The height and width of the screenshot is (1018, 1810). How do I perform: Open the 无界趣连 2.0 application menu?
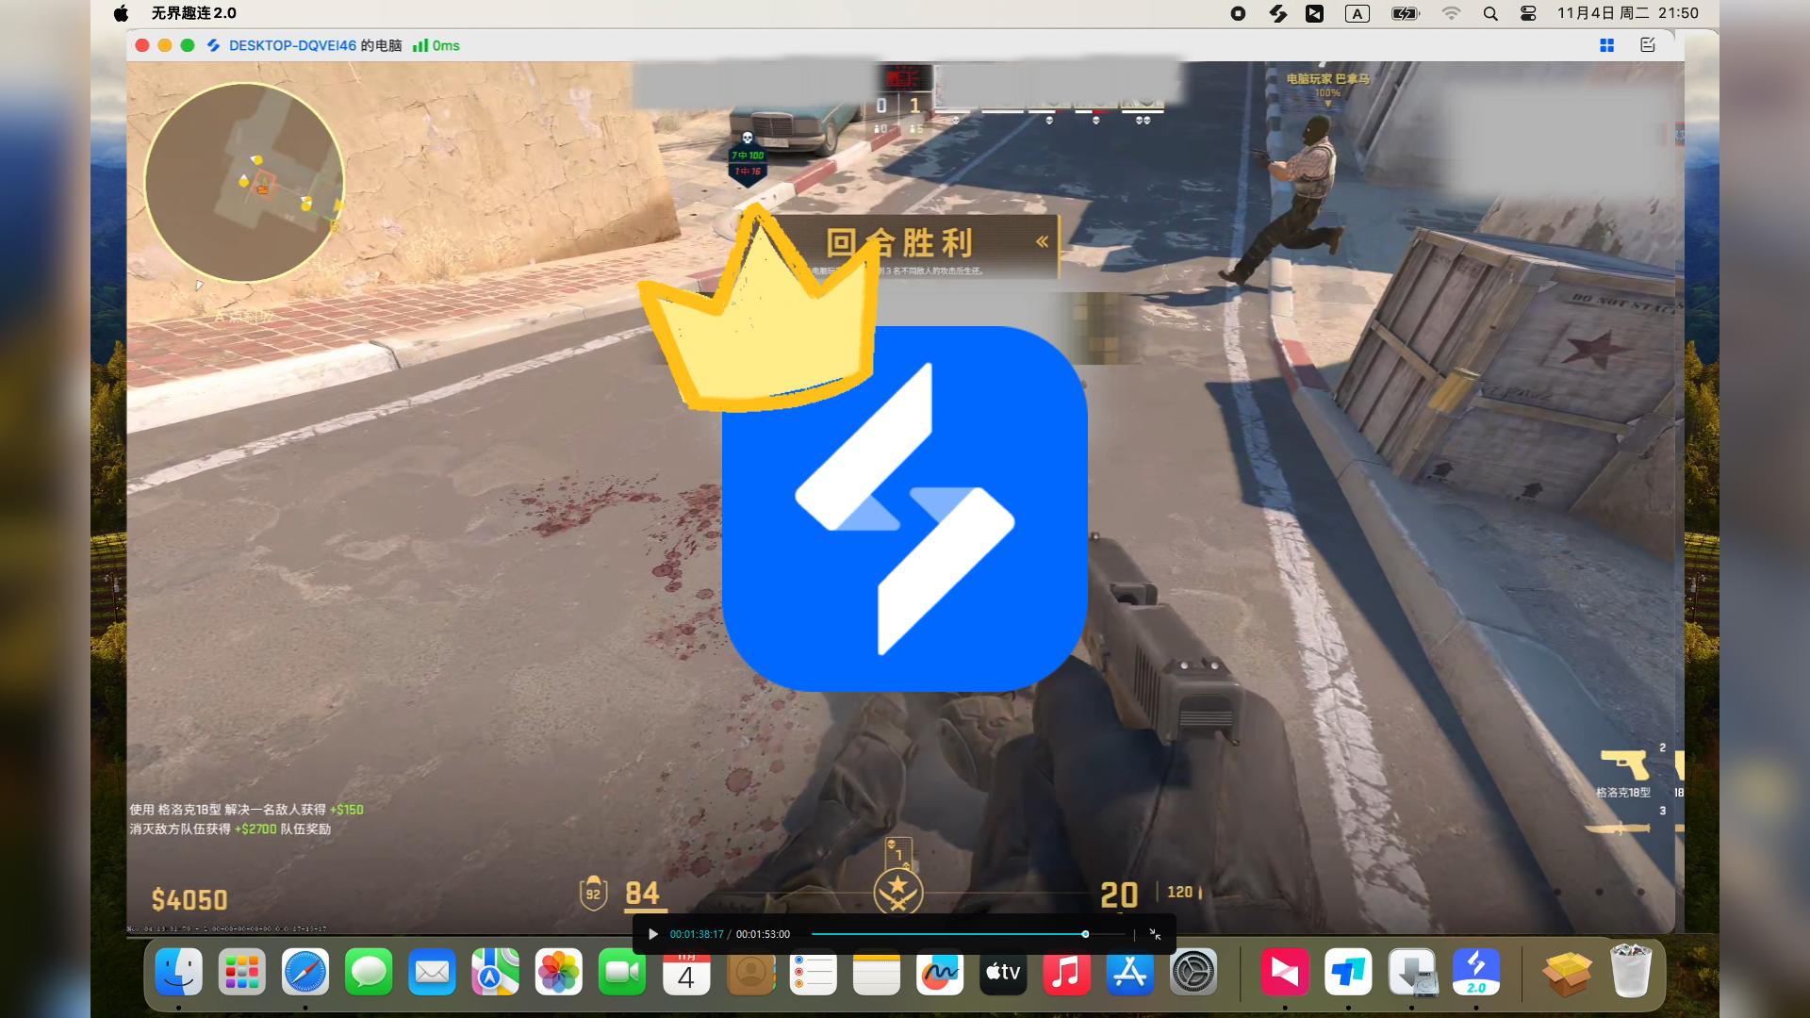191,13
